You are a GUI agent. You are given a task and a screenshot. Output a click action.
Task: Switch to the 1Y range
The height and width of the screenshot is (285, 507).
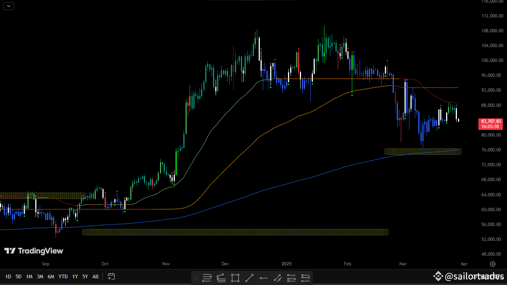click(75, 276)
